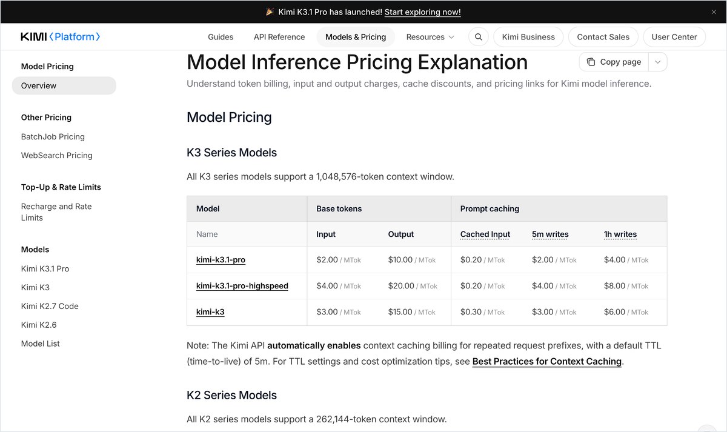
Task: Click the Model Inference Pricing Explanation title
Action: click(x=357, y=62)
